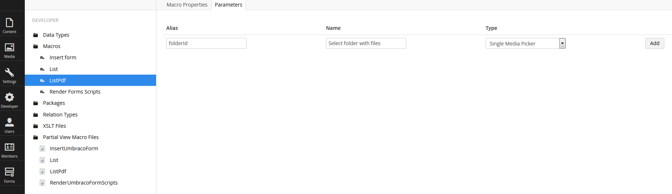The height and width of the screenshot is (194, 672).
Task: Select the Relation Types tree node
Action: pyautogui.click(x=60, y=115)
